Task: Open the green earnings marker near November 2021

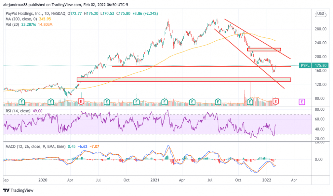Action: point(250,102)
